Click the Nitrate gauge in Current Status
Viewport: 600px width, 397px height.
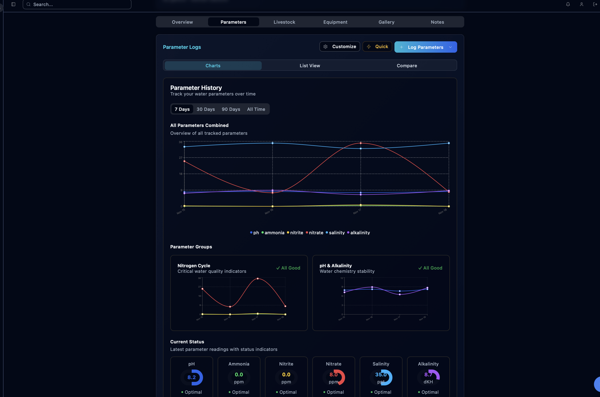click(334, 377)
